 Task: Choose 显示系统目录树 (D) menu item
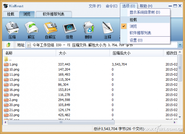click(x=145, y=12)
